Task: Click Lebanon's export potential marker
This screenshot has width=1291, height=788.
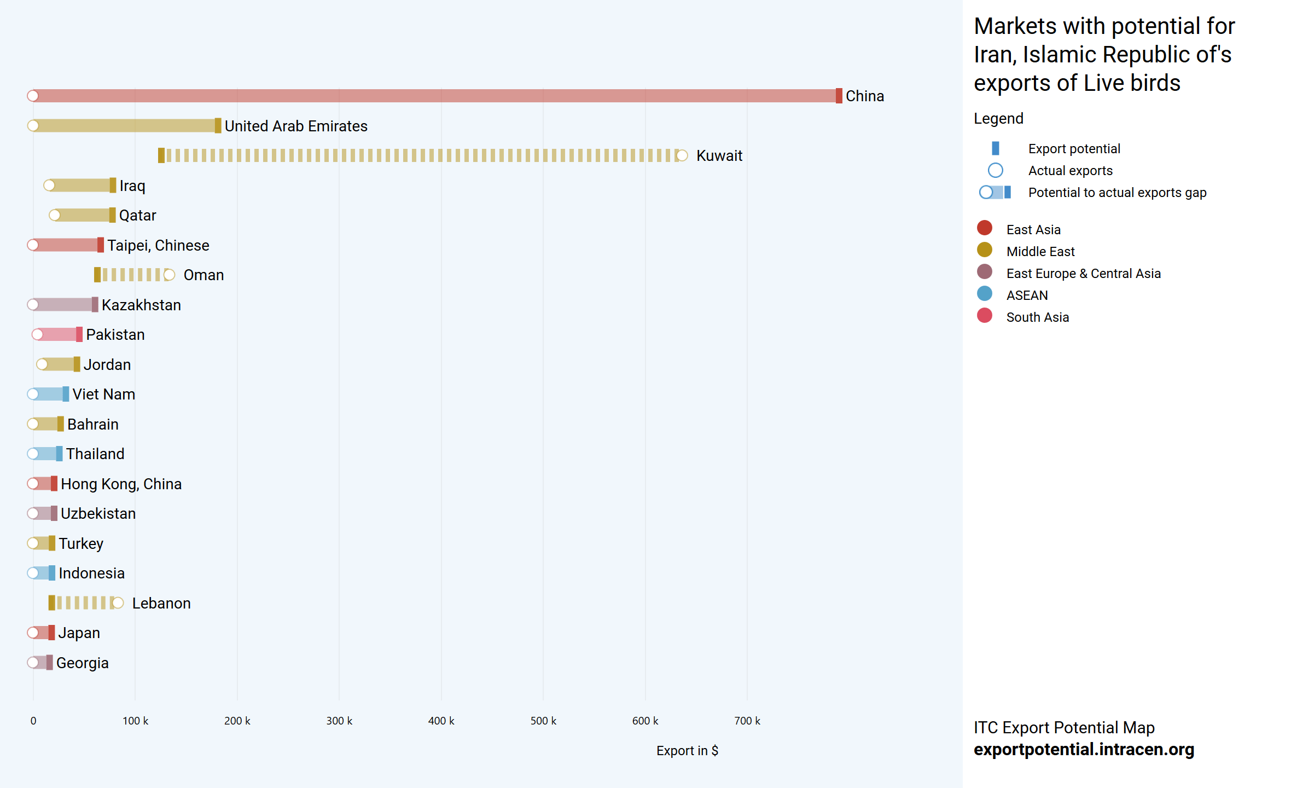Action: (x=51, y=603)
